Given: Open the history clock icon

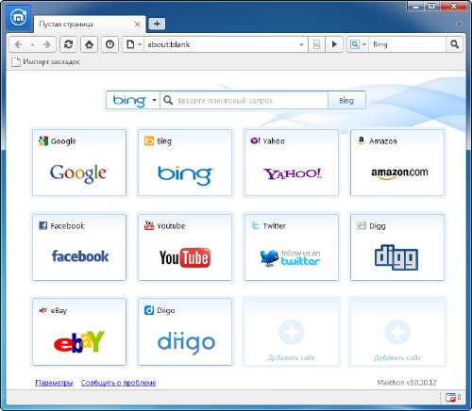Looking at the screenshot, I should (x=110, y=44).
